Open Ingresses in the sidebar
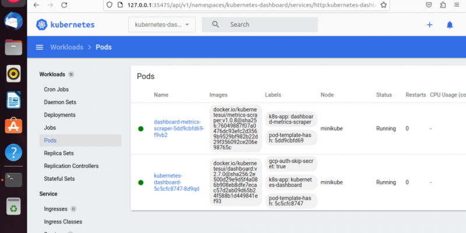Screen dimensions: 466x233 coord(55,209)
